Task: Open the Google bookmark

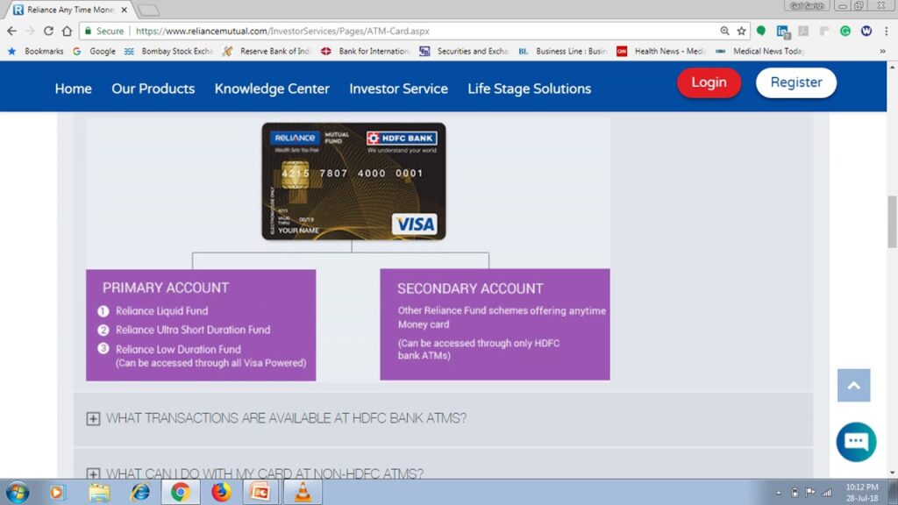Action: (95, 52)
